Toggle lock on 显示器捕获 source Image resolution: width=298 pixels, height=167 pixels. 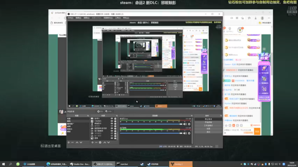(x=115, y=131)
